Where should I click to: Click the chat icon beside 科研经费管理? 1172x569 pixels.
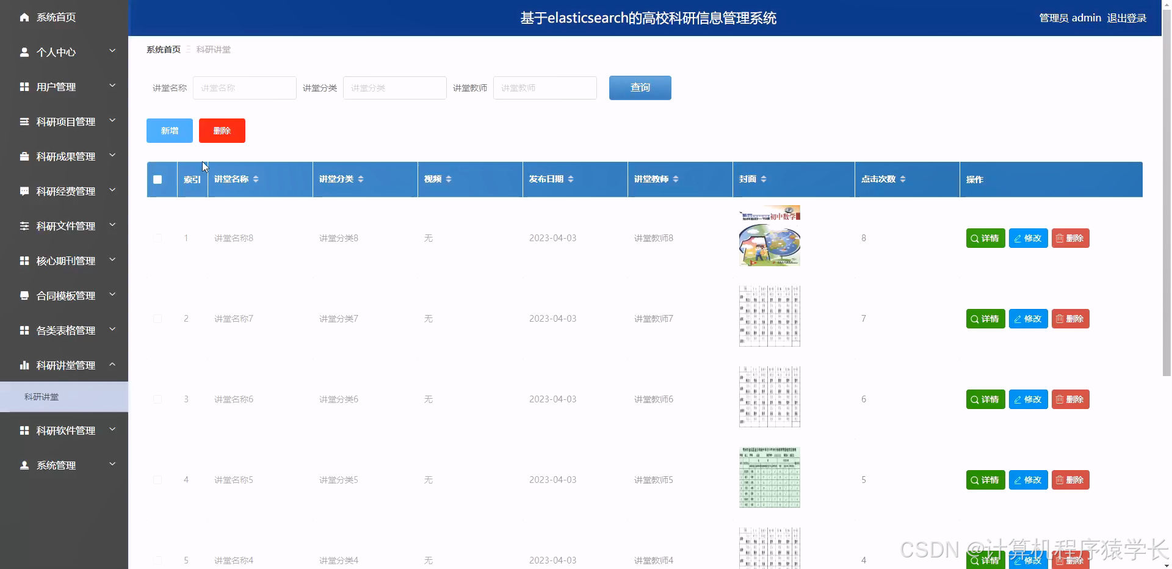point(24,191)
